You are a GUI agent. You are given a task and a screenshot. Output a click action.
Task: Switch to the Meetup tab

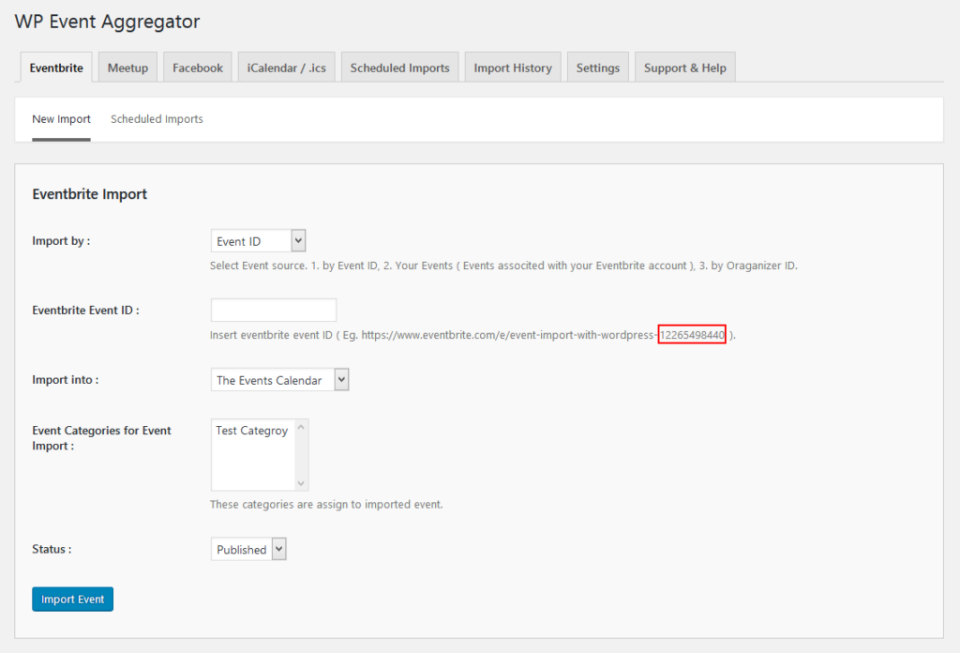127,67
